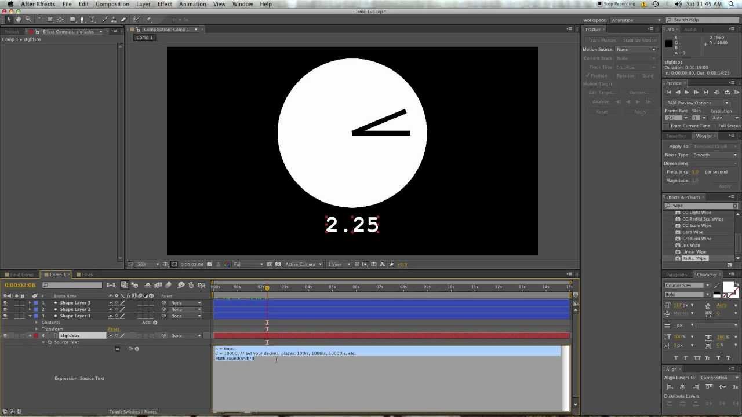Toggle the Source Text stopwatch
Screen dimensions: 742x417
[x=50, y=342]
